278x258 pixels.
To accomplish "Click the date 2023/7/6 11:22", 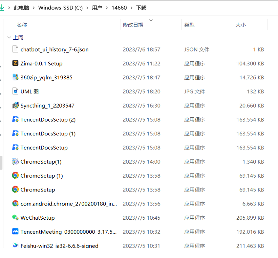I will 141,63.
